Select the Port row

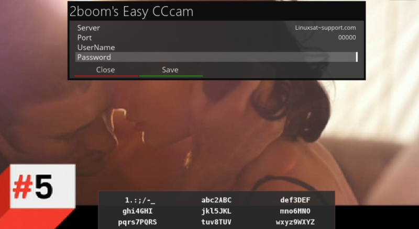216,38
